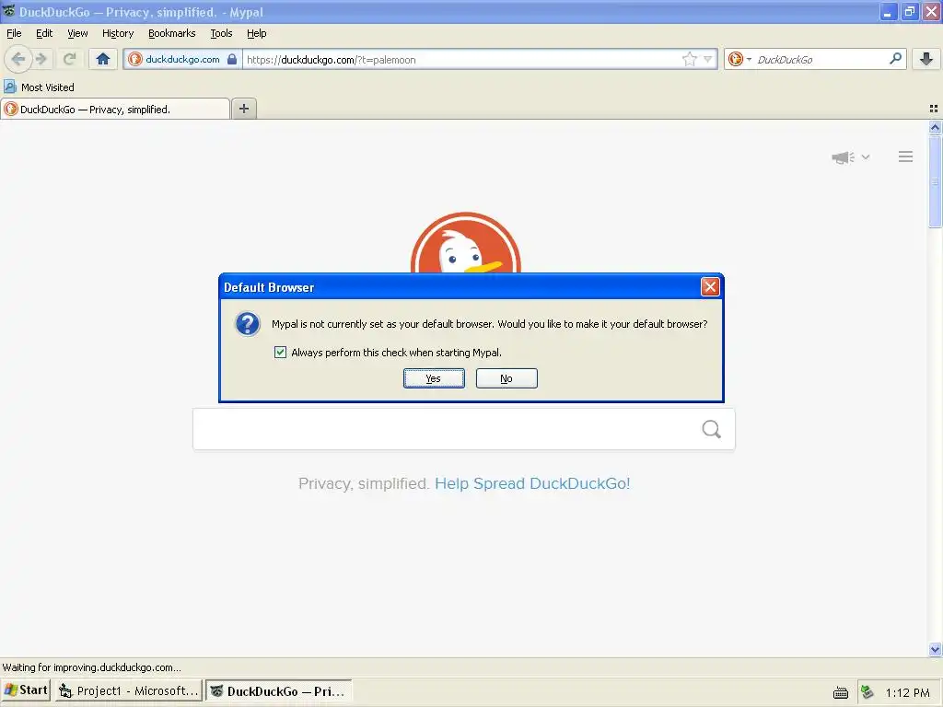
Task: Open the Bookmarks menu
Action: click(172, 33)
